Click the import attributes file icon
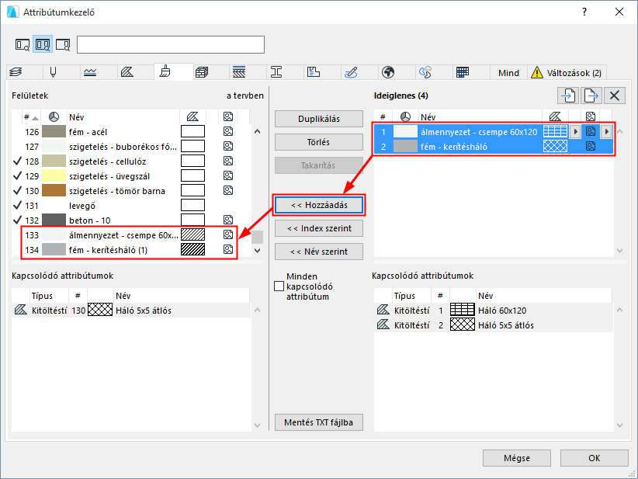638x479 pixels. click(x=568, y=95)
